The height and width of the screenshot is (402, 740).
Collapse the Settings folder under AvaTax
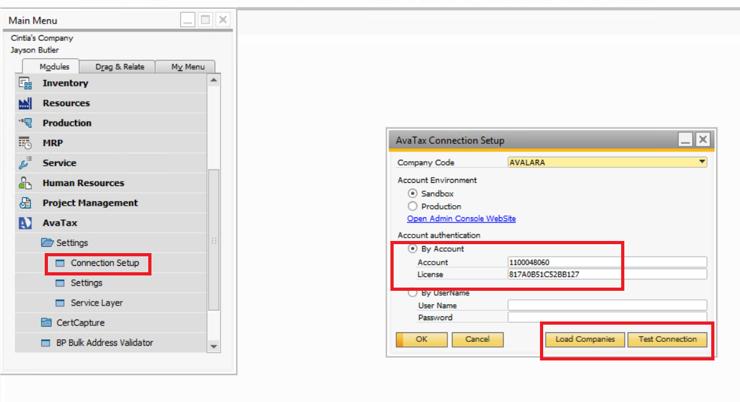[72, 242]
